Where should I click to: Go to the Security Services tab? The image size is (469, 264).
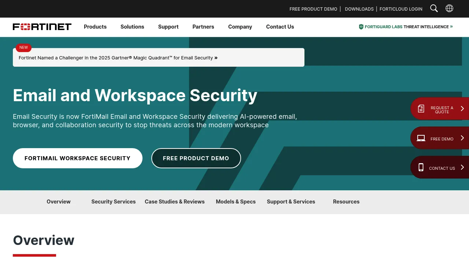click(114, 202)
